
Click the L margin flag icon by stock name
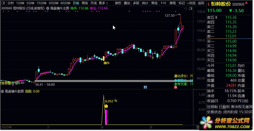(x=208, y=4)
